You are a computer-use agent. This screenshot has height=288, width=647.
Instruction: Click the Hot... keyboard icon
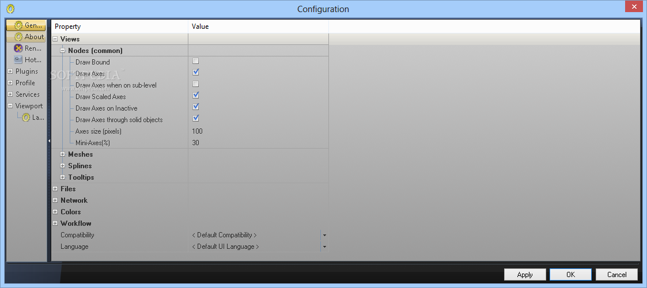(x=18, y=60)
